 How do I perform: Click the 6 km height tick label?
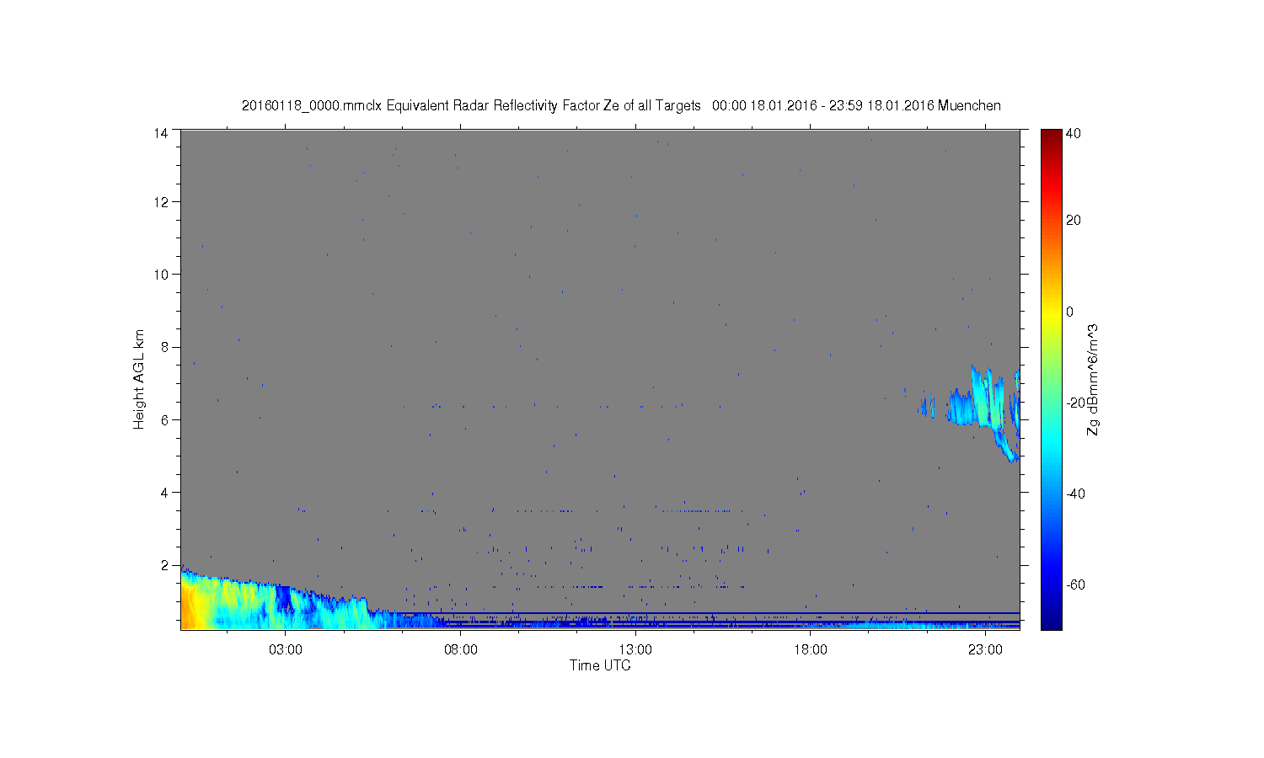click(x=165, y=419)
